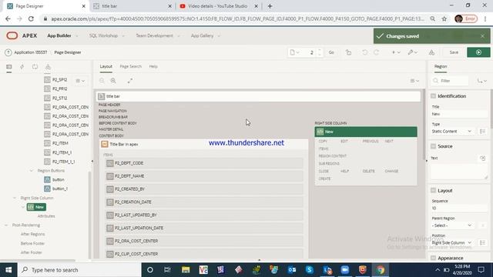Open the Page Shared Components tab icon
Viewport: 493px width, 277px height.
tap(48, 67)
